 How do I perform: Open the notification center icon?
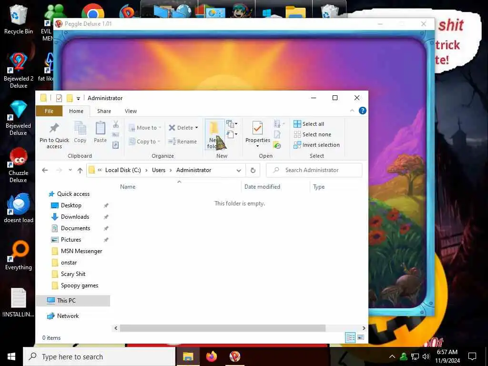point(472,356)
